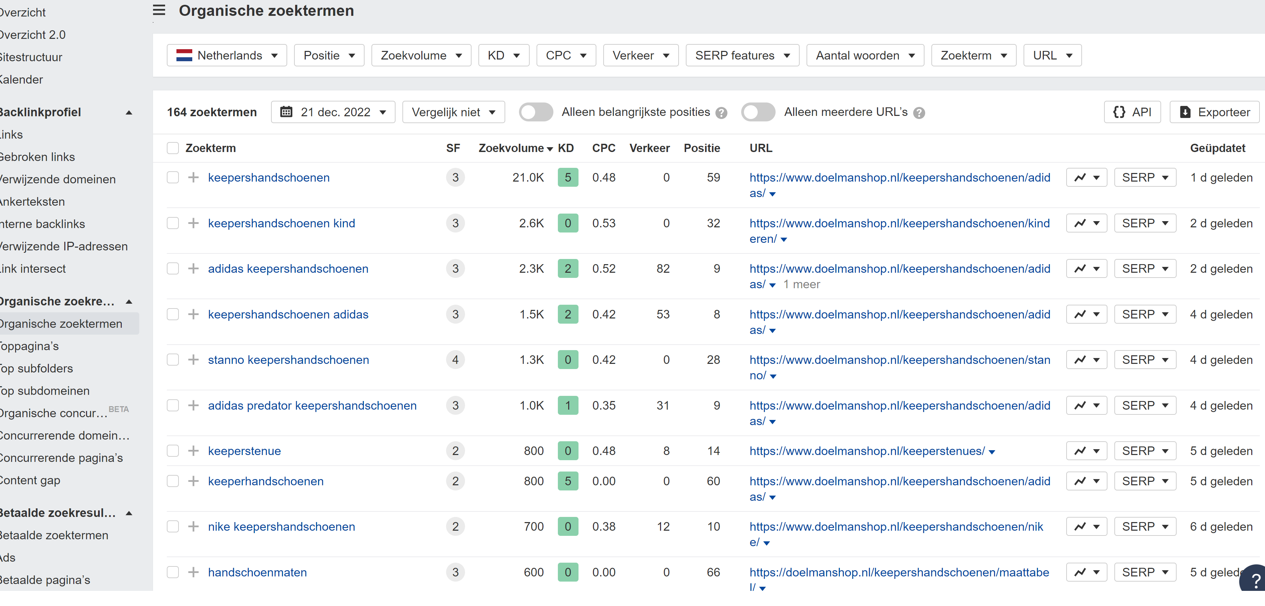Open the Netherlands country dropdown
Image resolution: width=1265 pixels, height=606 pixels.
227,55
